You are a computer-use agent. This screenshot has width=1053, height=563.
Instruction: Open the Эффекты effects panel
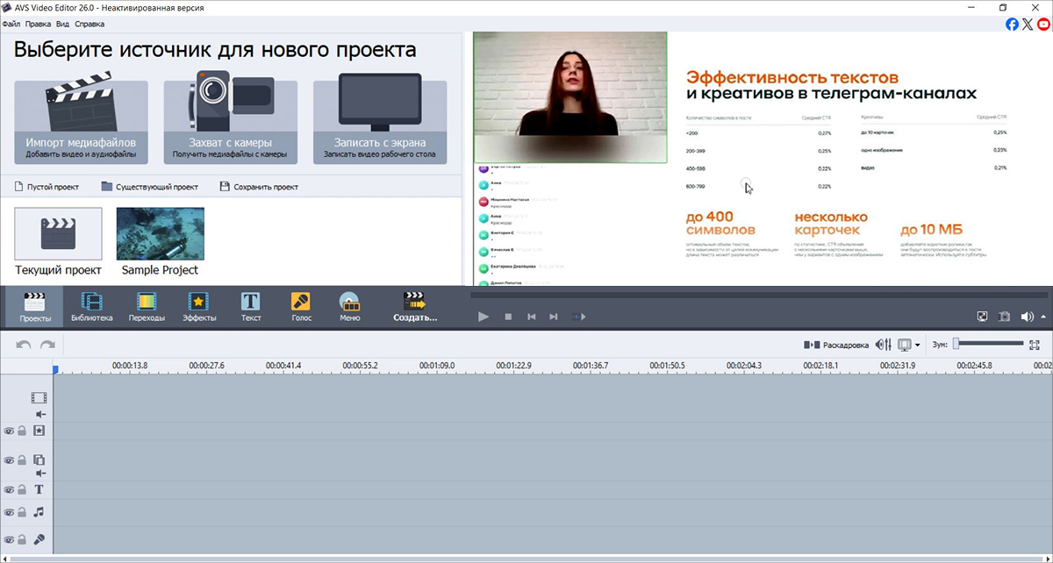[199, 306]
